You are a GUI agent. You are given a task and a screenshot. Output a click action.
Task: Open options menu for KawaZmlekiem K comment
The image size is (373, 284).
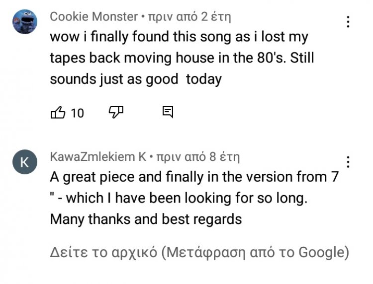click(x=348, y=162)
